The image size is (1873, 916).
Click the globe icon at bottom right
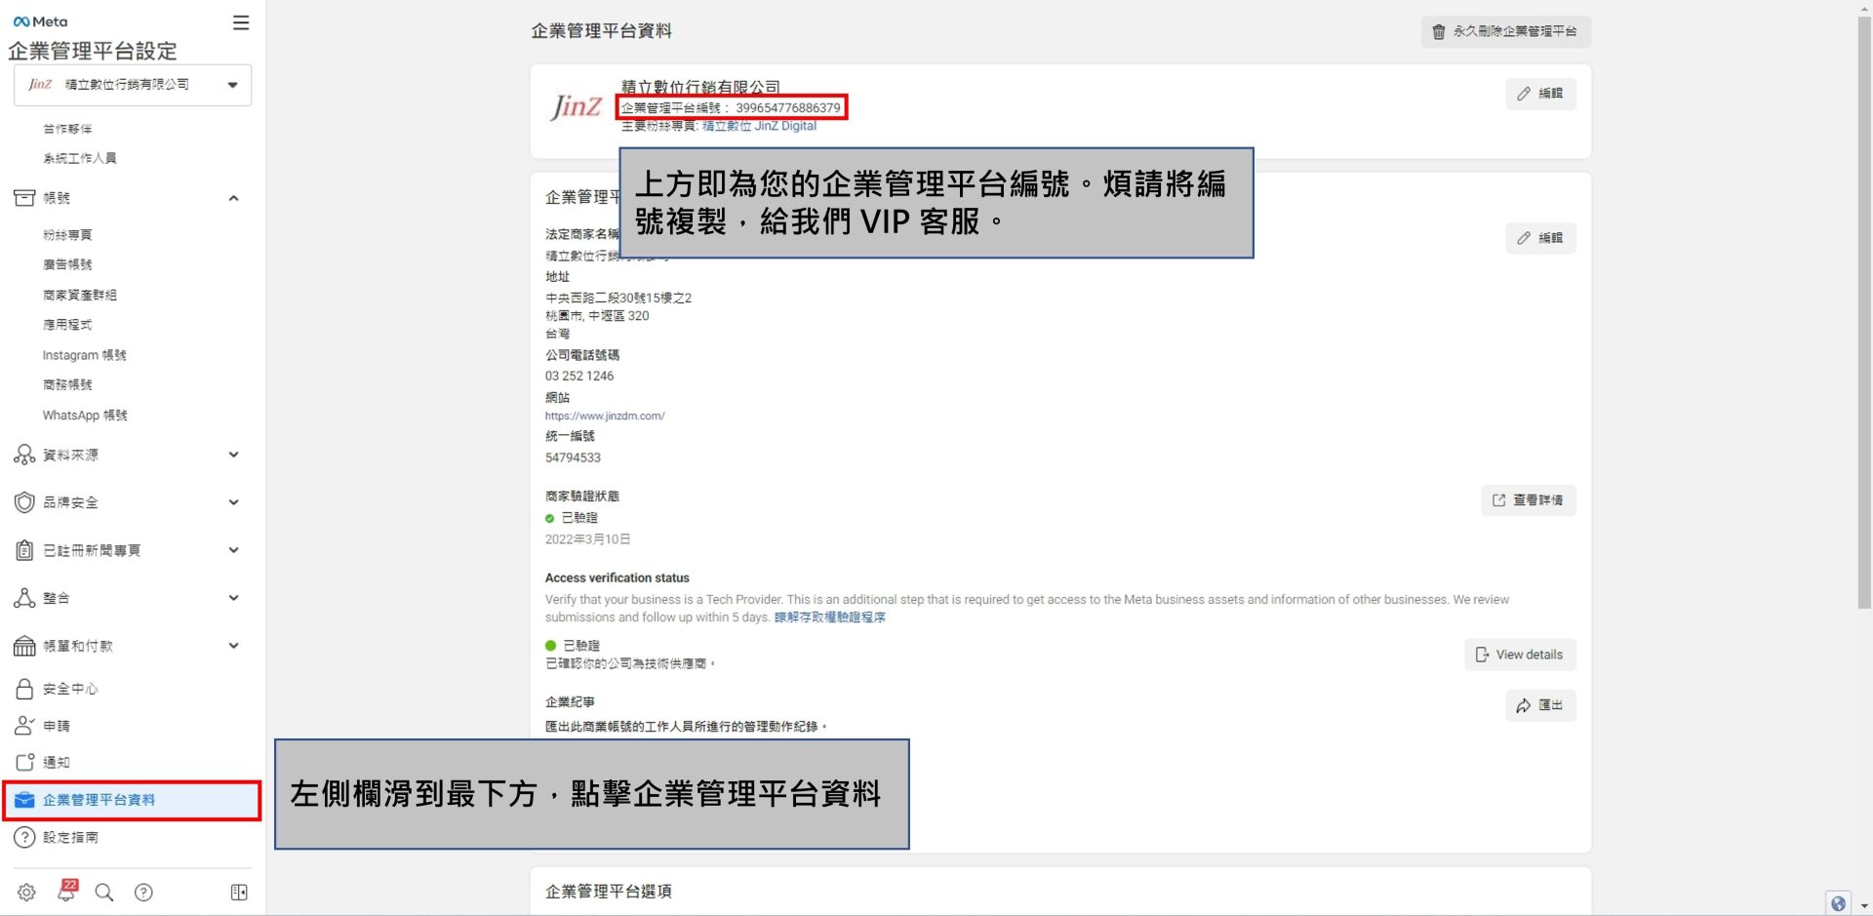click(1838, 903)
